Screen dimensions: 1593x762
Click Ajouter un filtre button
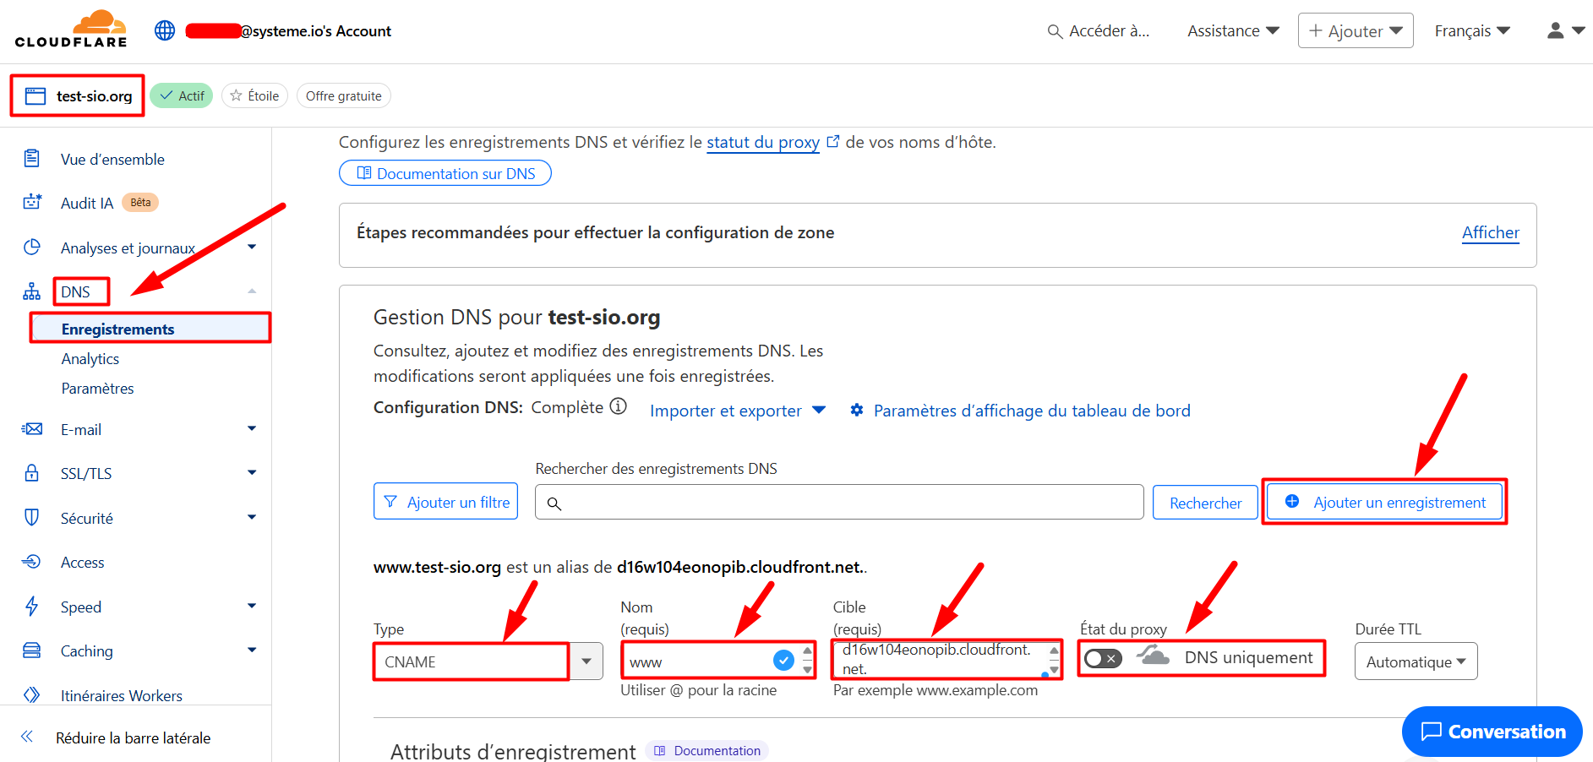tap(445, 502)
